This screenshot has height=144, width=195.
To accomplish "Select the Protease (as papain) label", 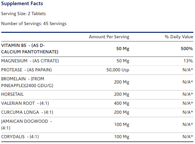I will tap(27, 70).
